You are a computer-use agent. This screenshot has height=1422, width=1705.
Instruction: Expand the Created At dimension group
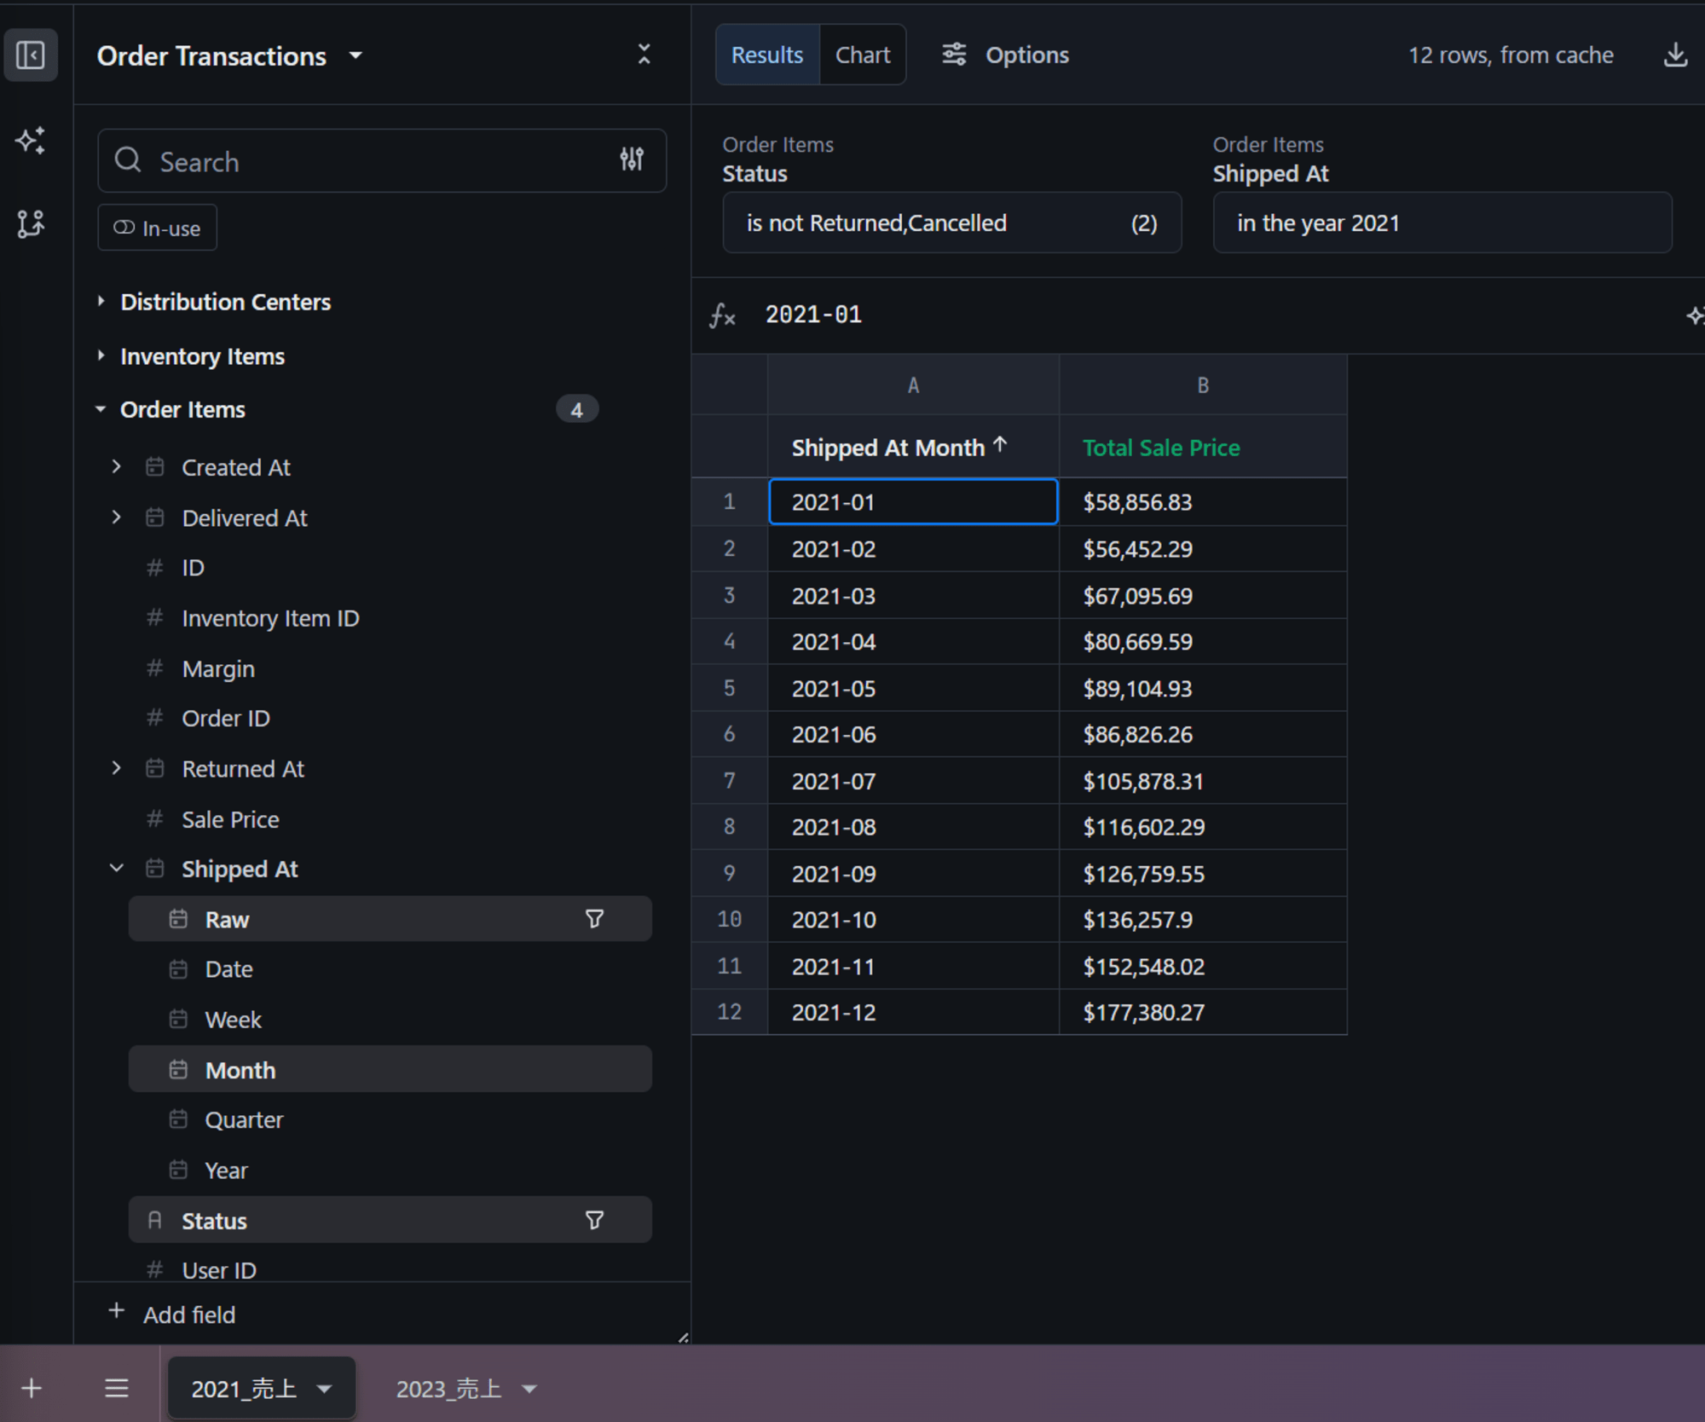(x=117, y=467)
